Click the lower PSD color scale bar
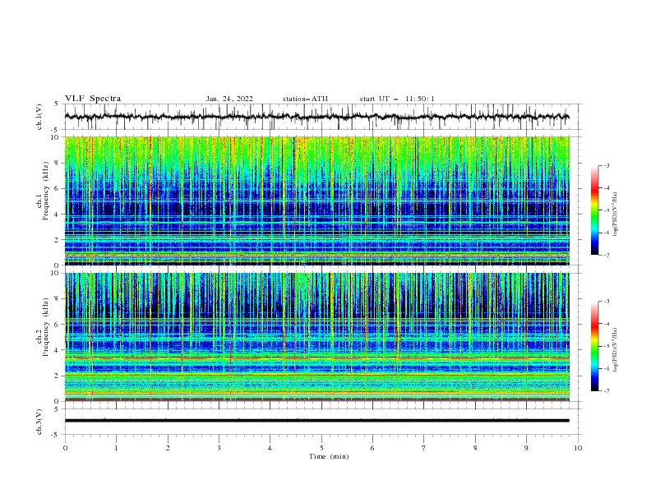 tap(594, 346)
